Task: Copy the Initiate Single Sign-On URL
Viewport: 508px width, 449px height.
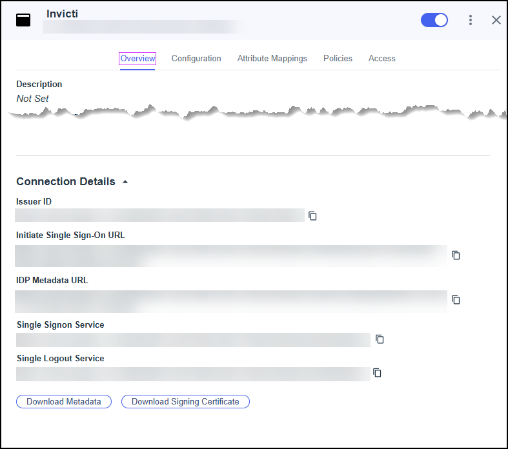Action: coord(456,255)
